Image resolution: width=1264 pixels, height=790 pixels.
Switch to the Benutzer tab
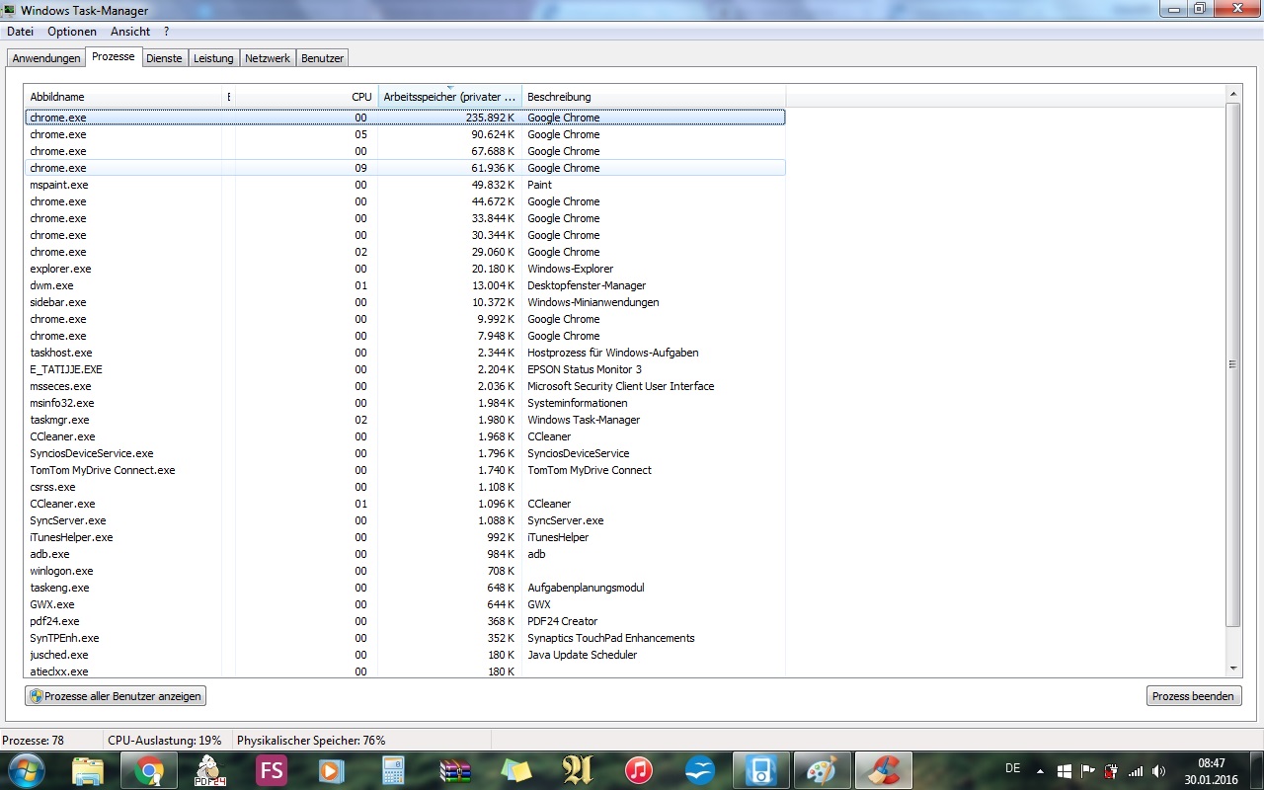tap(323, 58)
